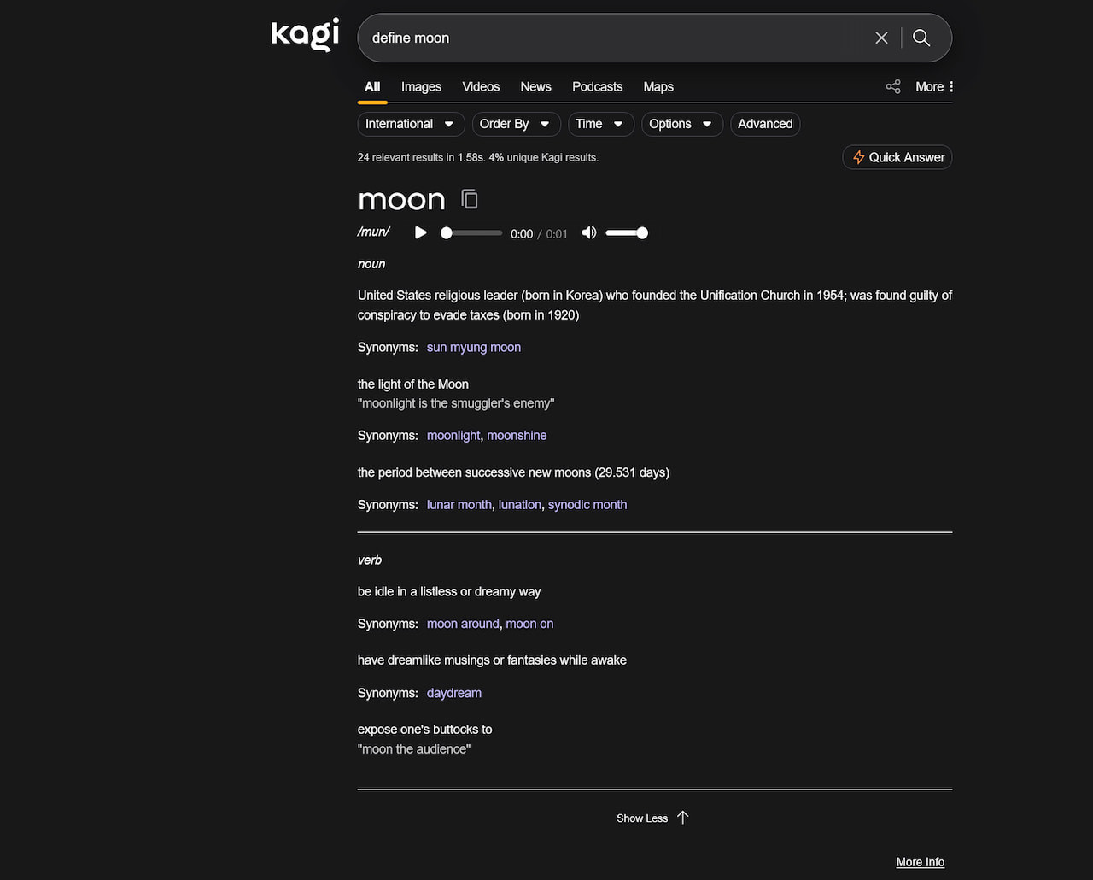Viewport: 1093px width, 880px height.
Task: Adjust the audio volume slider
Action: (627, 233)
